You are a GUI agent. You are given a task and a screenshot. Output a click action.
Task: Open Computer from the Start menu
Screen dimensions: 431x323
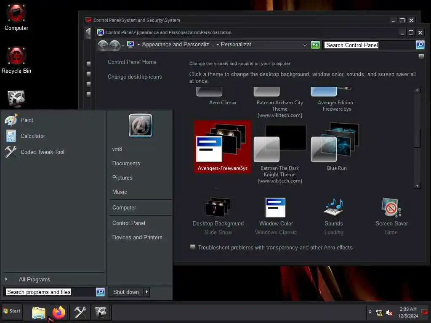click(x=124, y=208)
